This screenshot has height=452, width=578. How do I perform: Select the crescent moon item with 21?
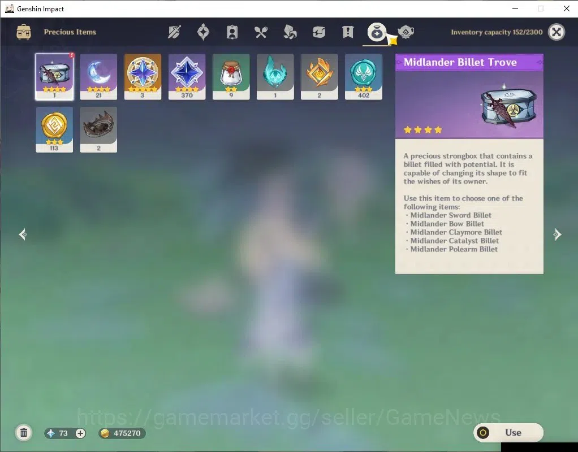pyautogui.click(x=98, y=77)
